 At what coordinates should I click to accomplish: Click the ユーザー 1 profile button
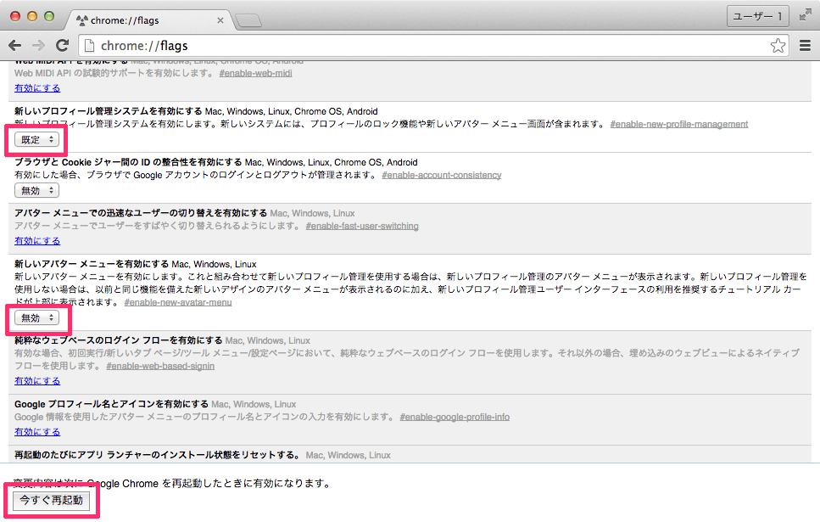click(758, 16)
